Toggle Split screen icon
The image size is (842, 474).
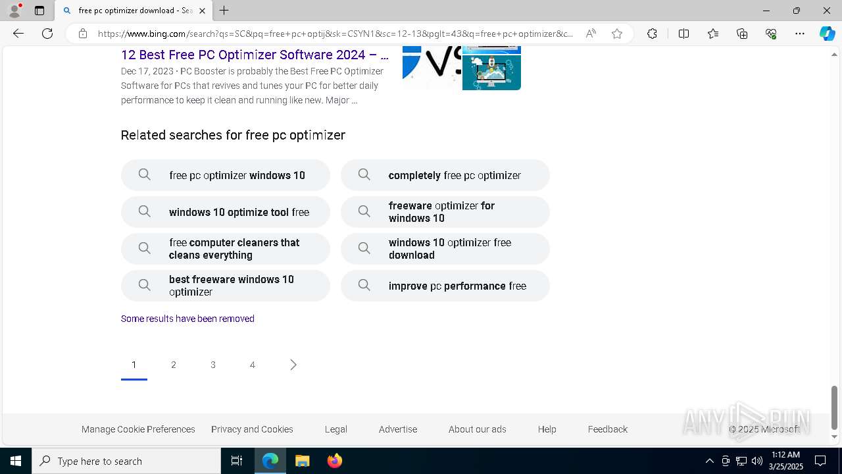(x=683, y=34)
